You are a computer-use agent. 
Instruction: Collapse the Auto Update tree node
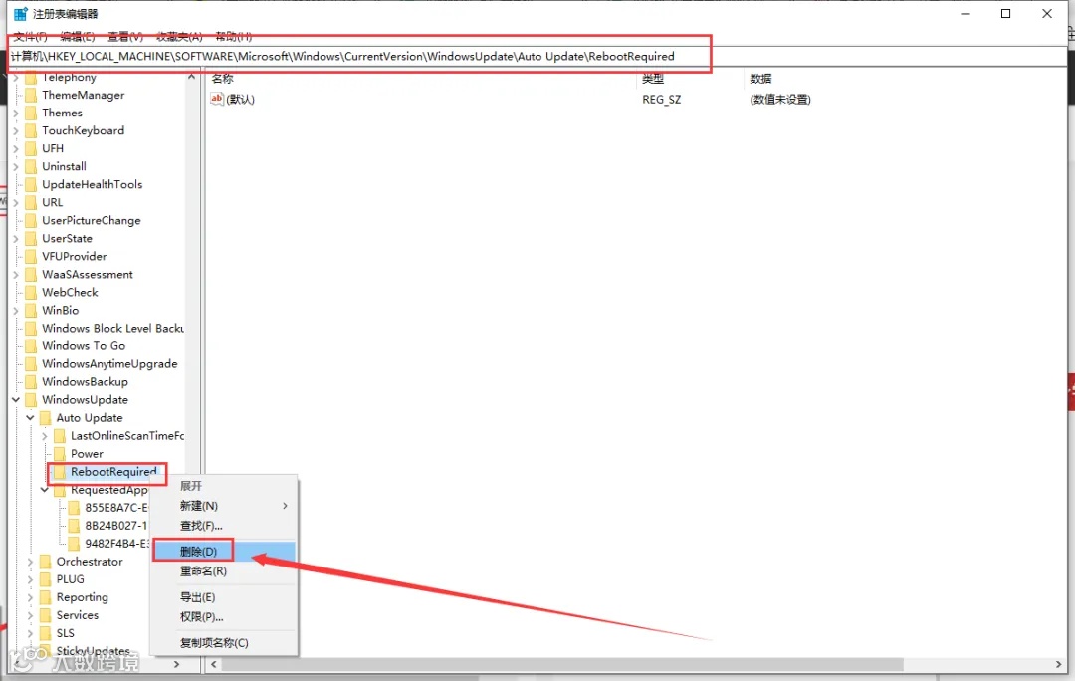pos(30,417)
